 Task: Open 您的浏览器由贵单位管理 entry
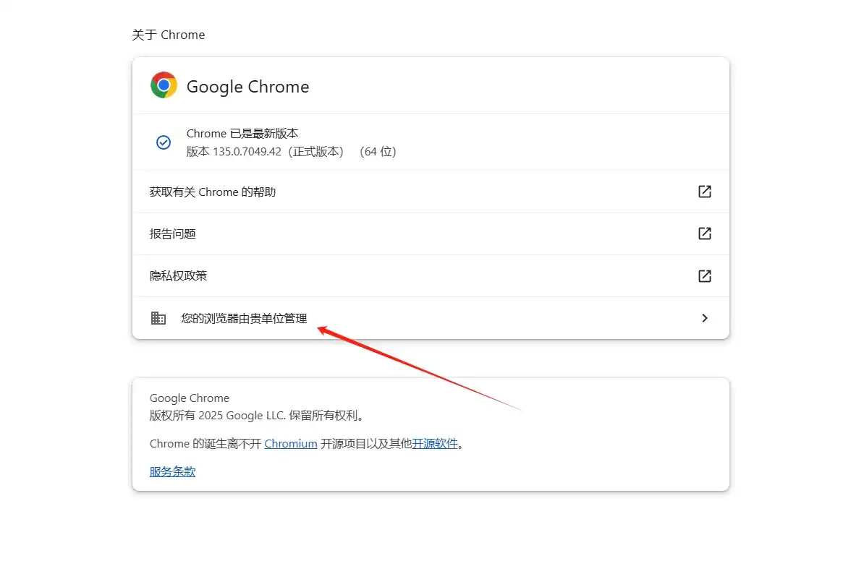tap(431, 318)
